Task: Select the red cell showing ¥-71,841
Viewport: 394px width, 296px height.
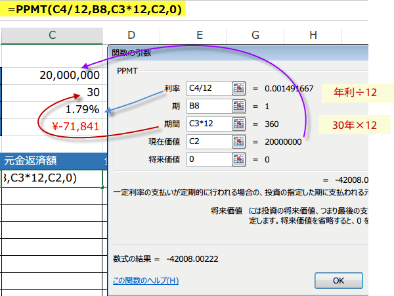Action: 52,126
